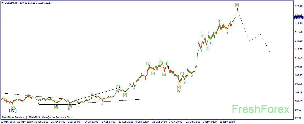
Task: Select the peak of the dotted forecast line
Action: (x=238, y=13)
